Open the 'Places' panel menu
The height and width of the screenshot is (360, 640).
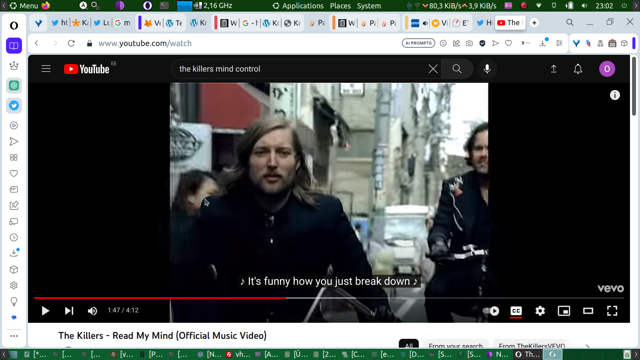coord(340,6)
